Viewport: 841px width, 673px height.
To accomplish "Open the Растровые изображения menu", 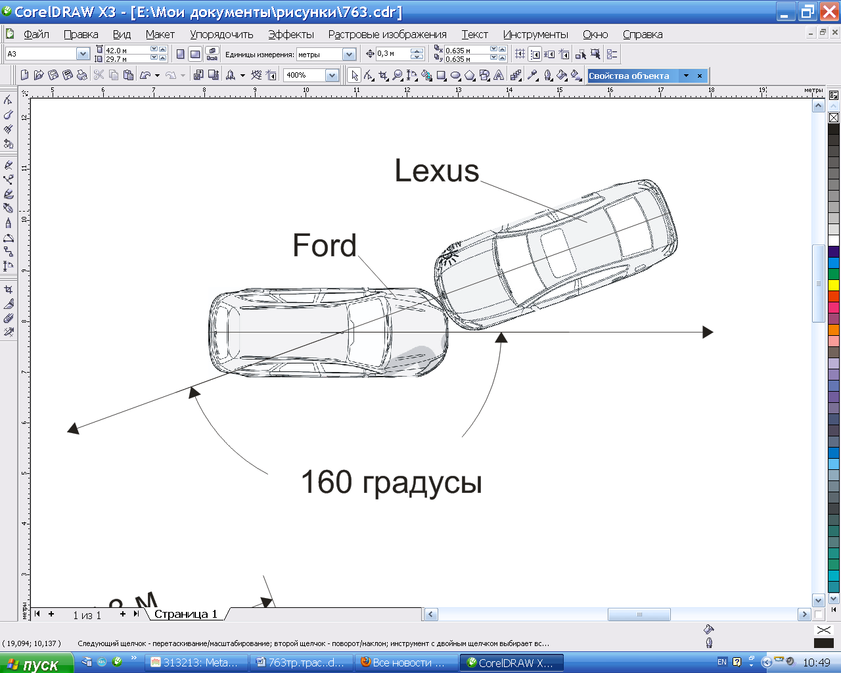I will point(388,34).
